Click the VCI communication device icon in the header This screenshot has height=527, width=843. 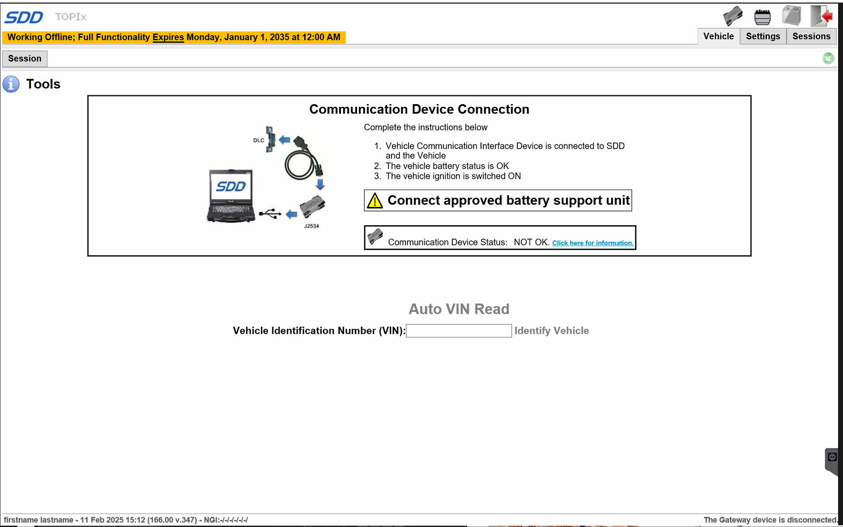(732, 17)
